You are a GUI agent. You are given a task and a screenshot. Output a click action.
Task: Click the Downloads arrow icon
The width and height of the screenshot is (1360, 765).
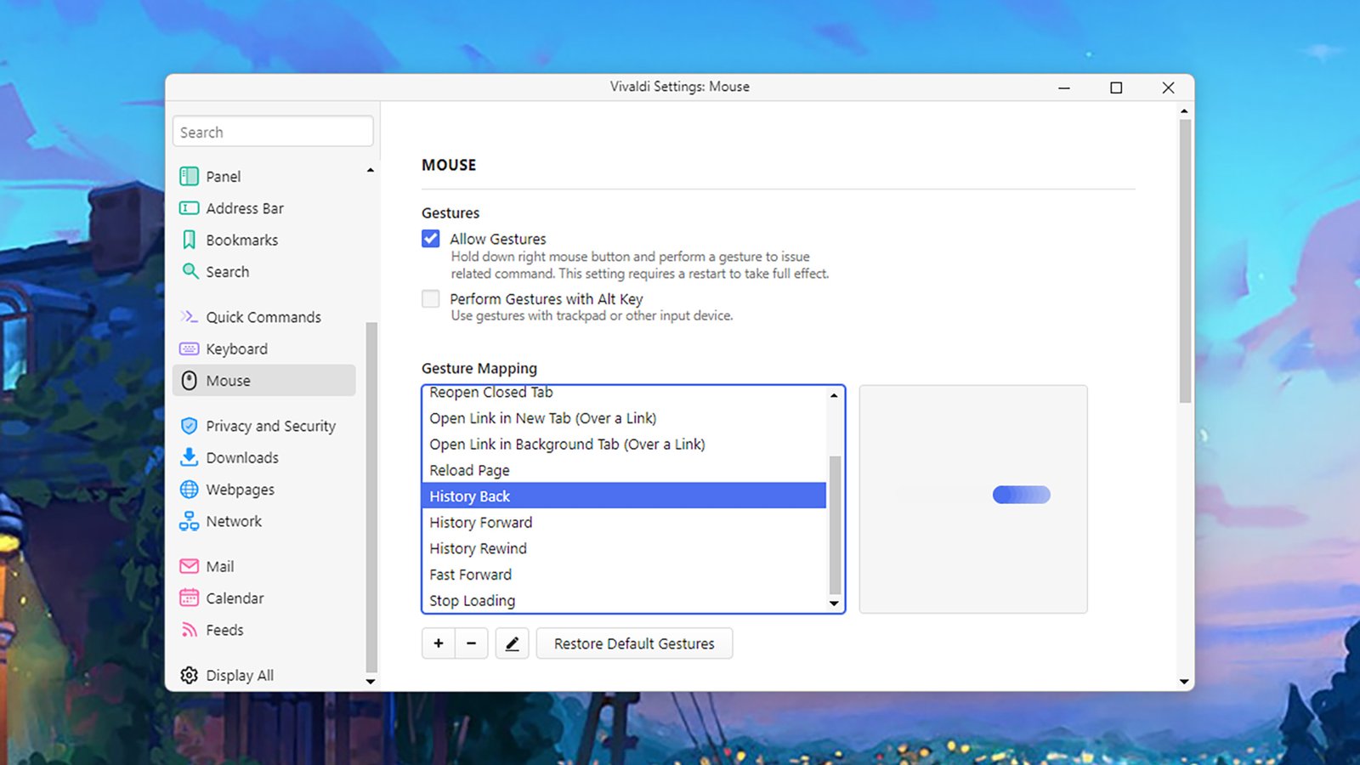click(190, 457)
